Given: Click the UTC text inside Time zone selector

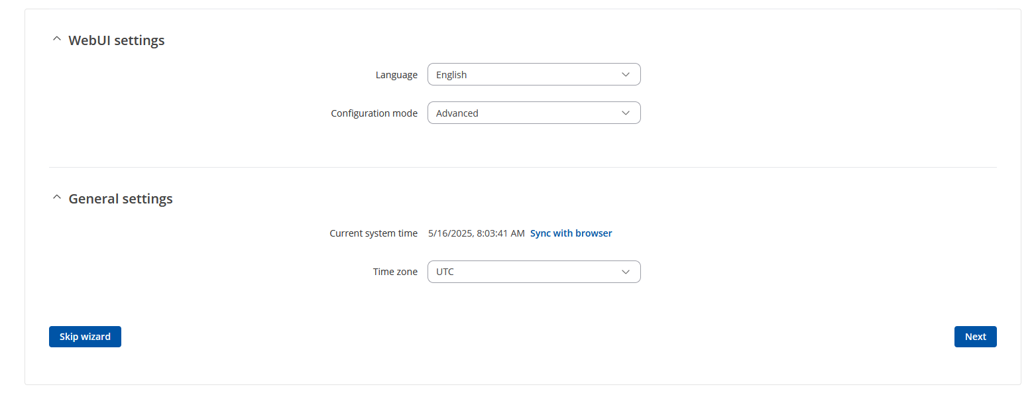Looking at the screenshot, I should click(445, 272).
